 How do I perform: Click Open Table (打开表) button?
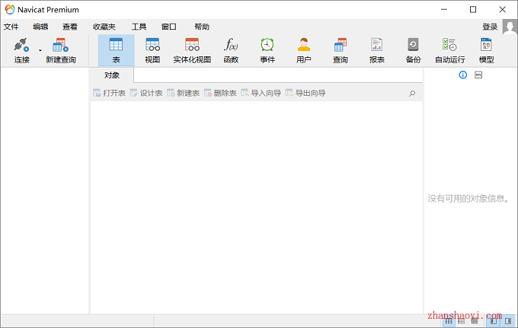tap(110, 93)
